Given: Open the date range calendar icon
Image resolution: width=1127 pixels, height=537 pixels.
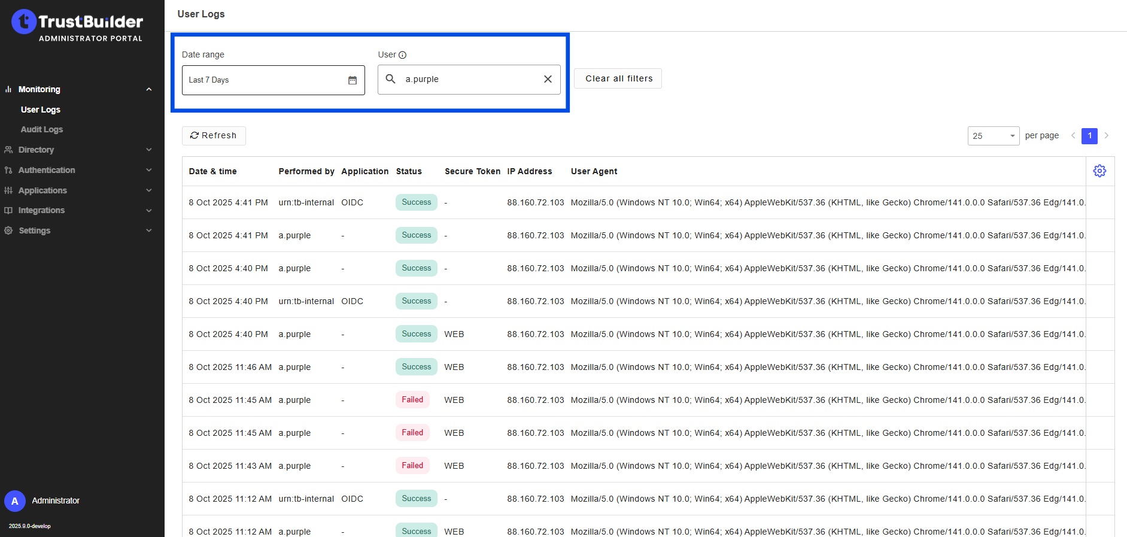Looking at the screenshot, I should [x=353, y=80].
